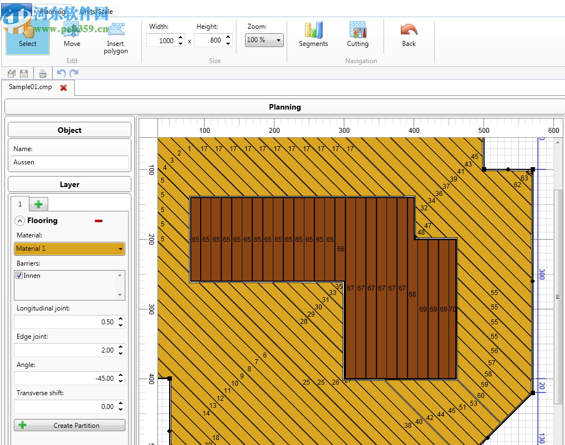Open the Zoom percentage dropdown
The width and height of the screenshot is (565, 445).
[264, 40]
